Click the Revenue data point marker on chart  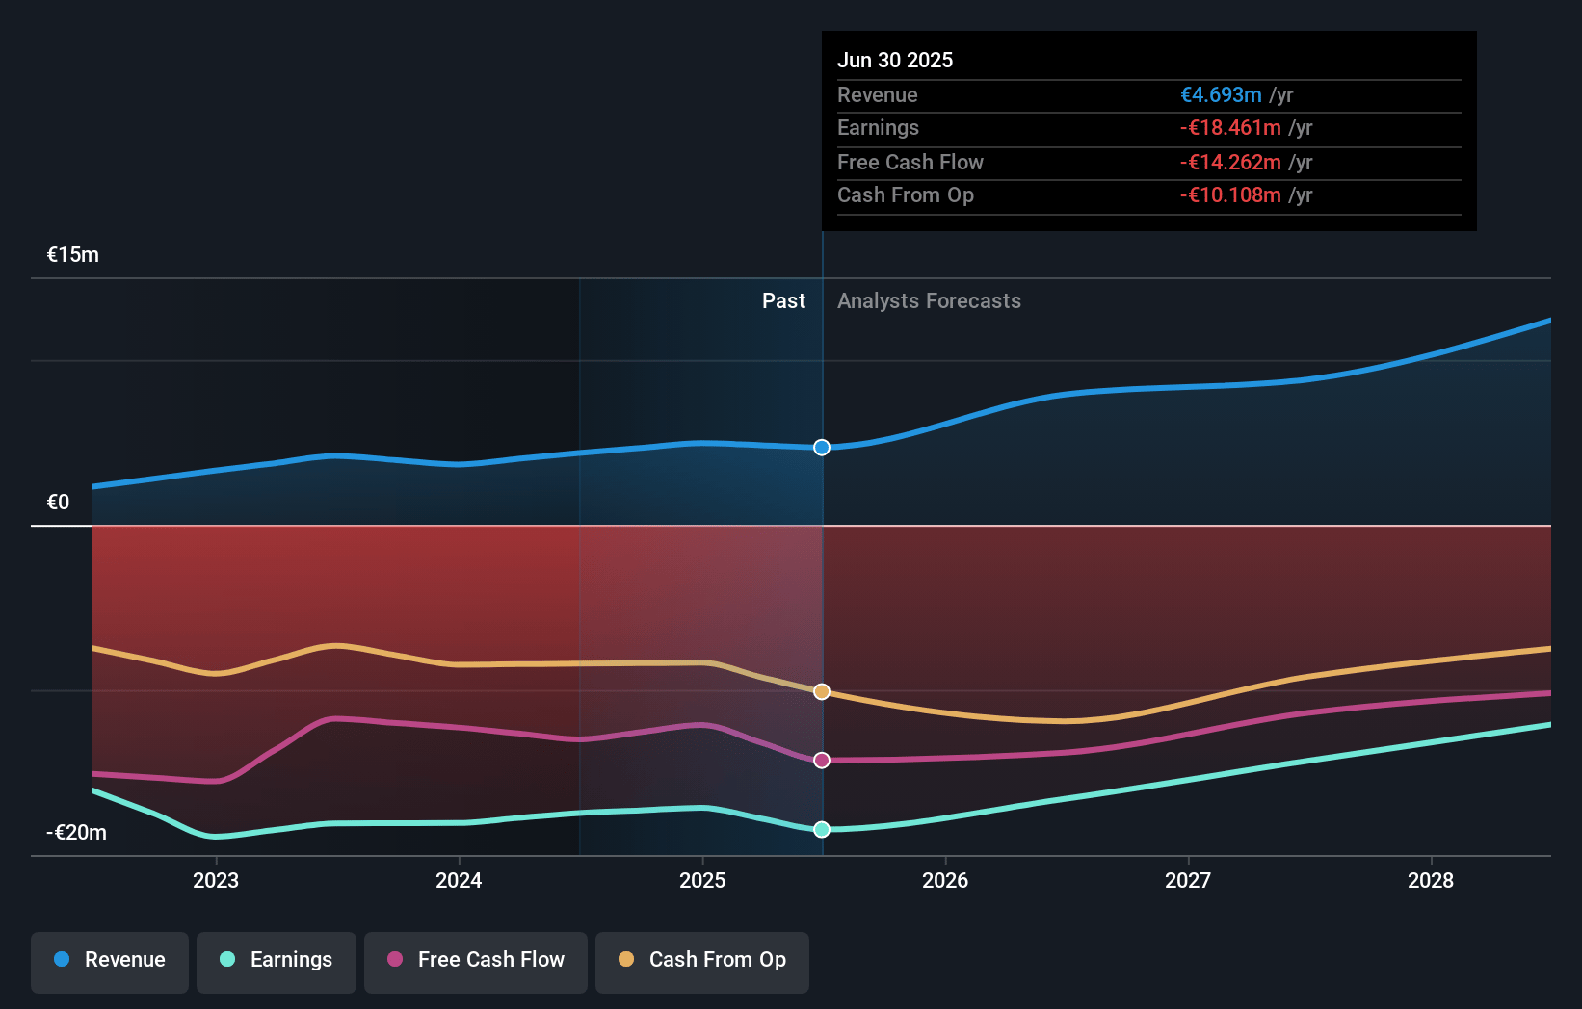822,448
